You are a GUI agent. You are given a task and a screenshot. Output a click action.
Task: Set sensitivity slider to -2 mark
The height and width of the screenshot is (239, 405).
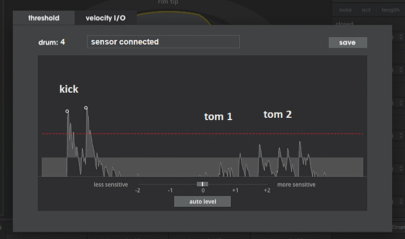click(138, 185)
